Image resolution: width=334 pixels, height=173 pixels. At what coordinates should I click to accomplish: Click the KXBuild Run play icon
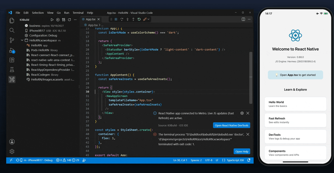click(x=52, y=20)
